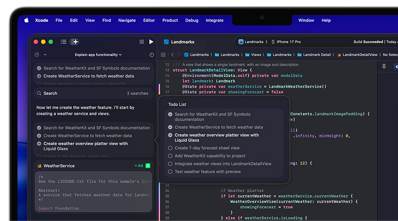Viewport: 398px width, 221px height.
Task: Go back with the left chevron
Action: point(172,55)
